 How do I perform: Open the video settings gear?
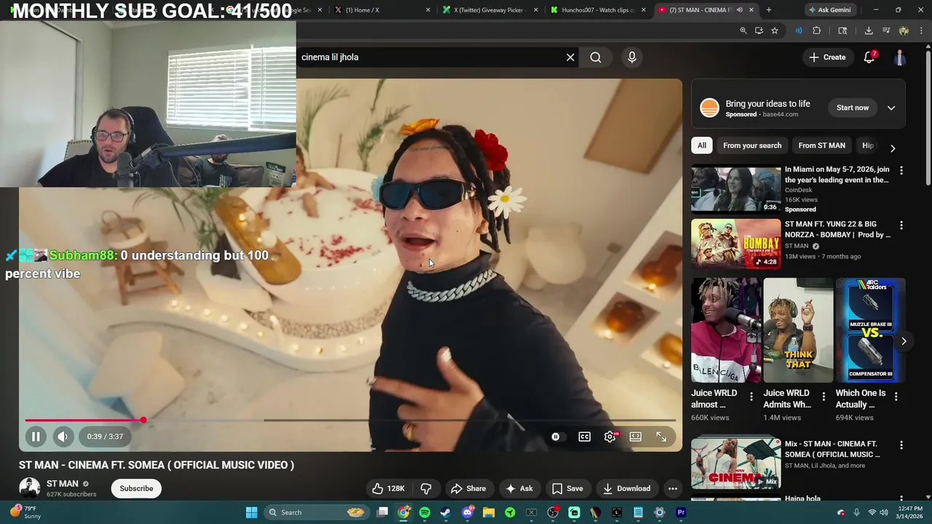pyautogui.click(x=610, y=437)
